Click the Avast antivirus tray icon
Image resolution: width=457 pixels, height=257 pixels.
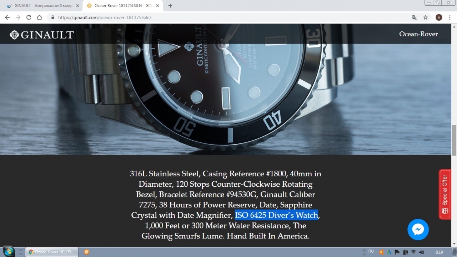[x=382, y=252]
